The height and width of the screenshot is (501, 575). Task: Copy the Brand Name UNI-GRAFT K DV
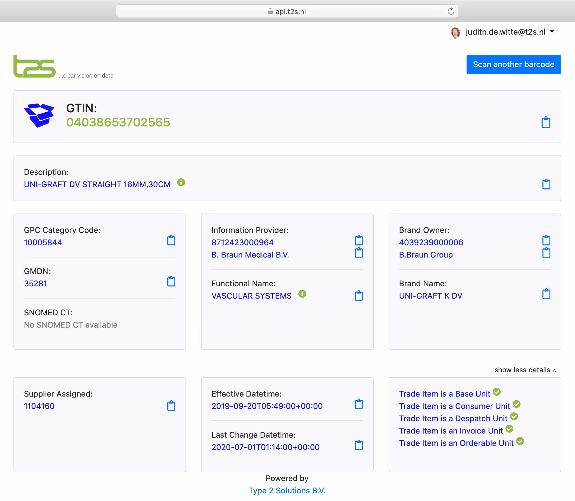click(546, 294)
